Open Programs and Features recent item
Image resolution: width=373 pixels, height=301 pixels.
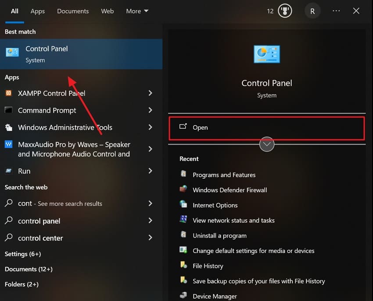coord(224,175)
